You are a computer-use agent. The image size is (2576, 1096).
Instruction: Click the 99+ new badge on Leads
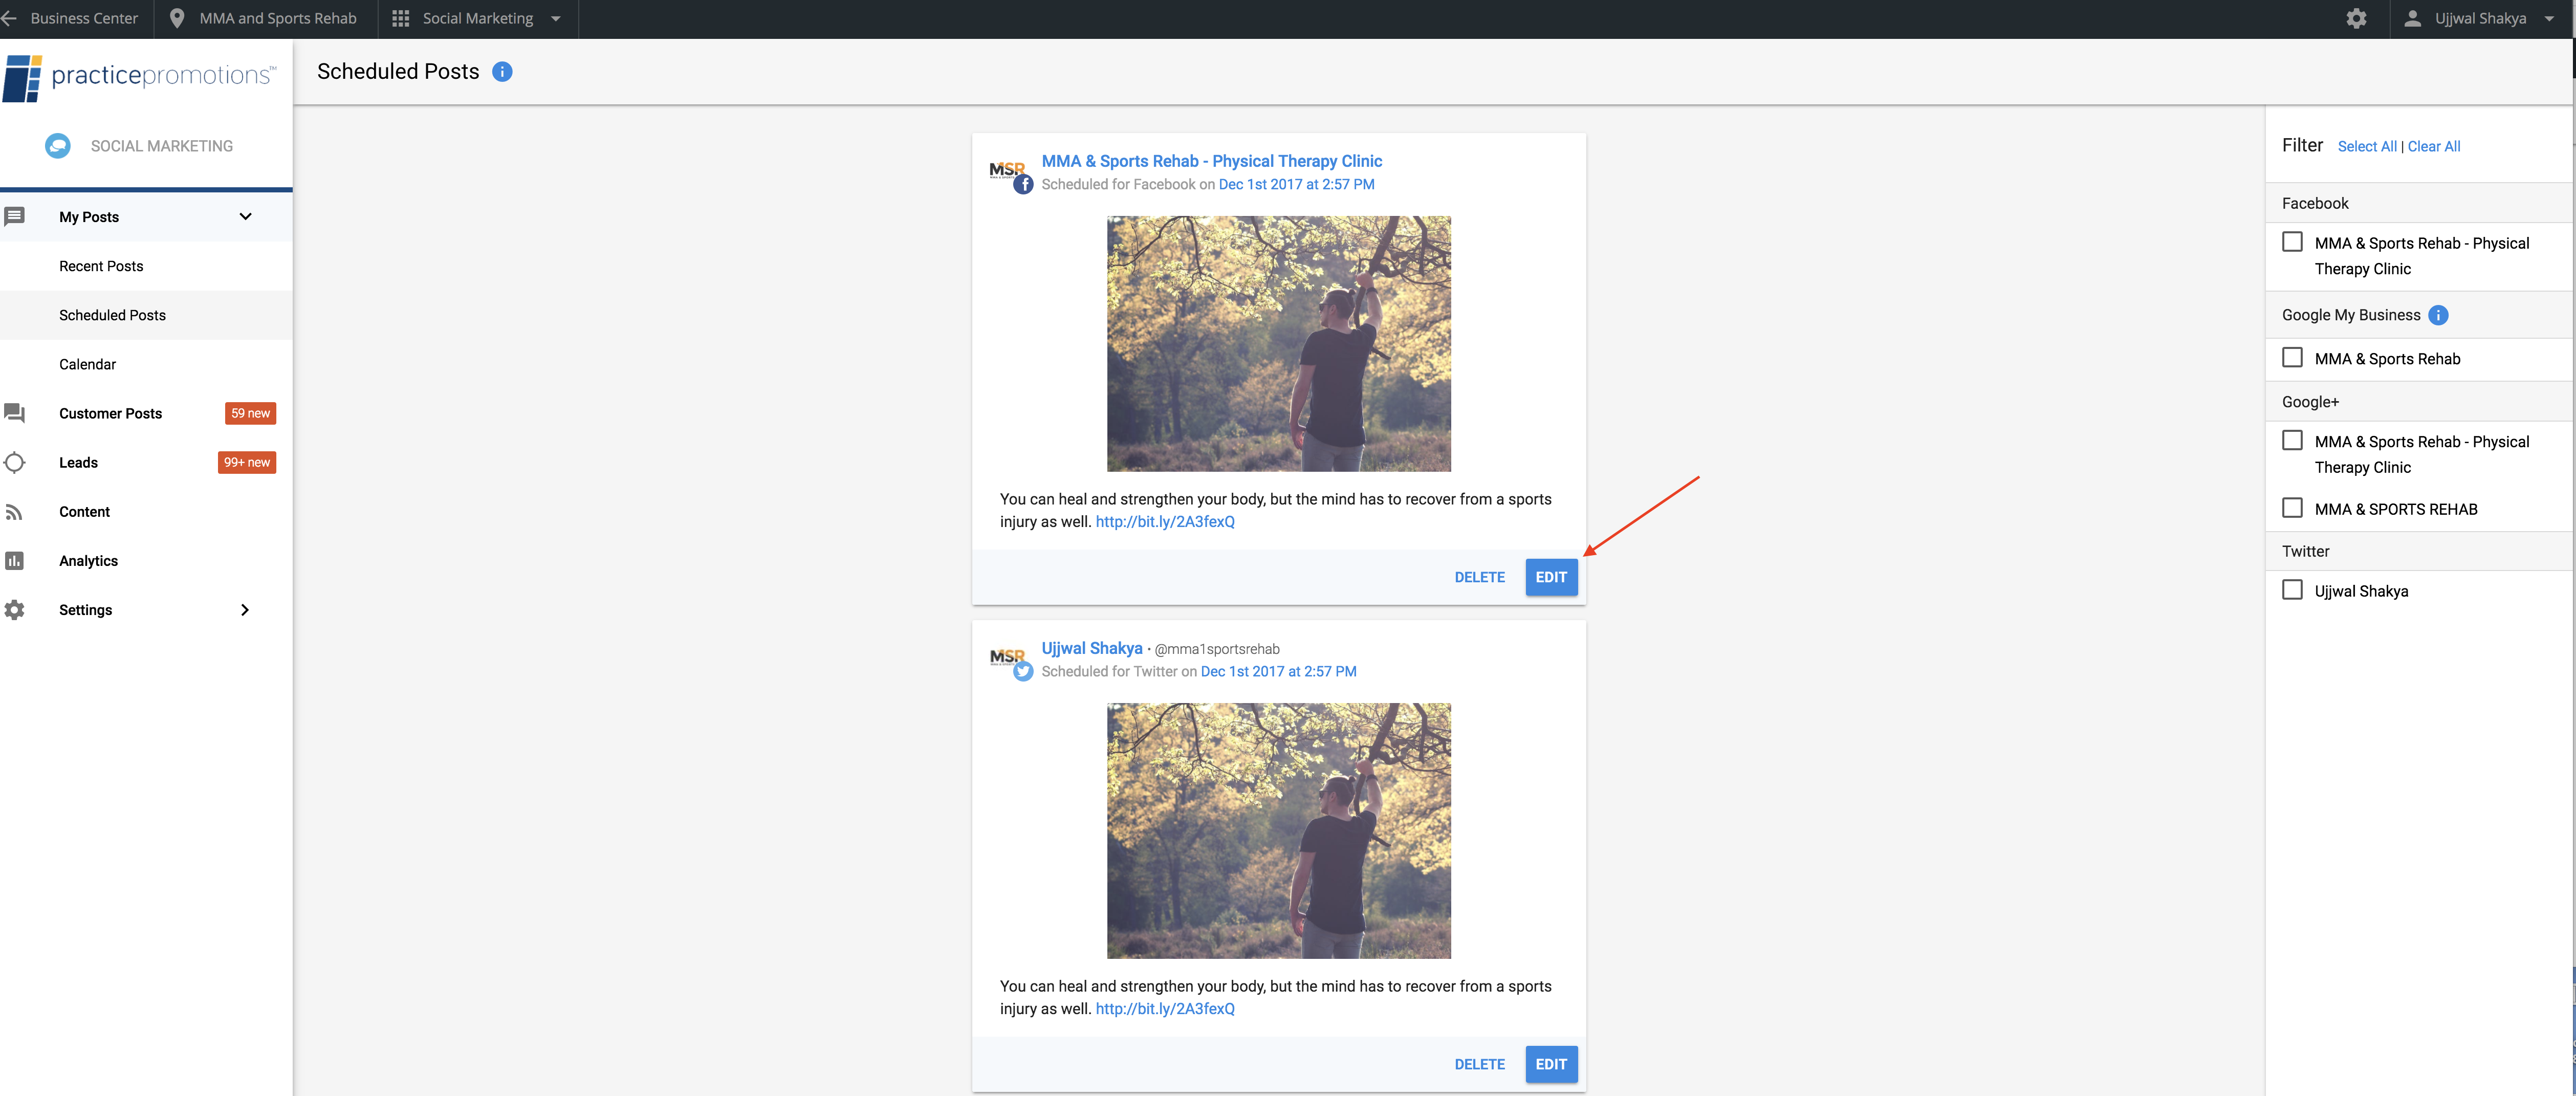coord(247,462)
